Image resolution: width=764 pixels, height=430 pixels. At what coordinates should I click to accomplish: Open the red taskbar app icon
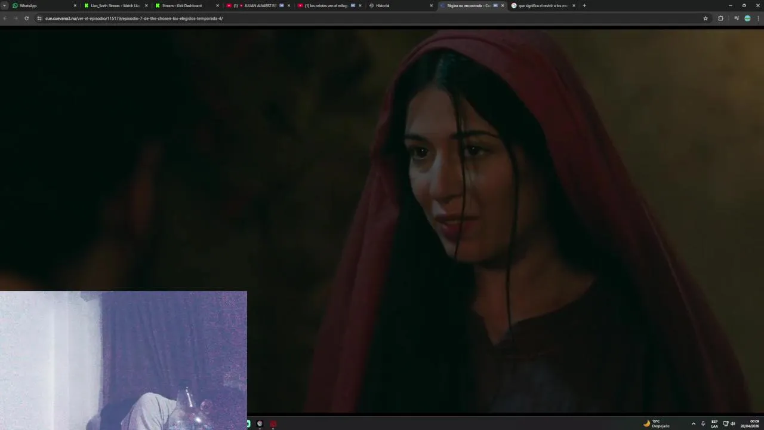[x=273, y=423]
